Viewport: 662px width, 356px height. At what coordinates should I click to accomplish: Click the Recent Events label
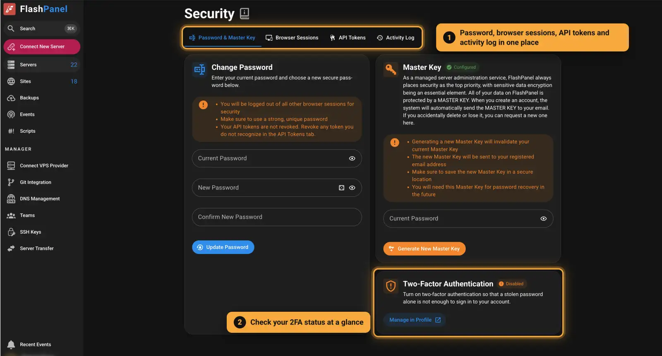point(36,344)
